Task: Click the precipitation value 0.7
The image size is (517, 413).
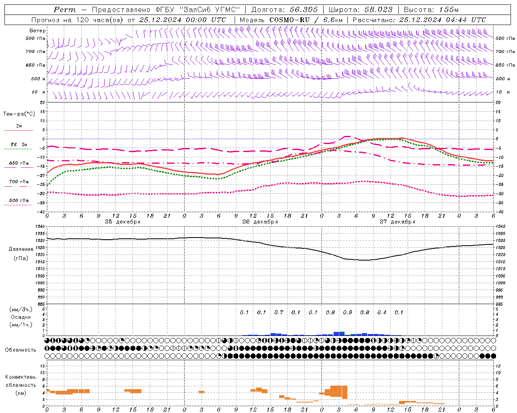Action: [x=279, y=313]
